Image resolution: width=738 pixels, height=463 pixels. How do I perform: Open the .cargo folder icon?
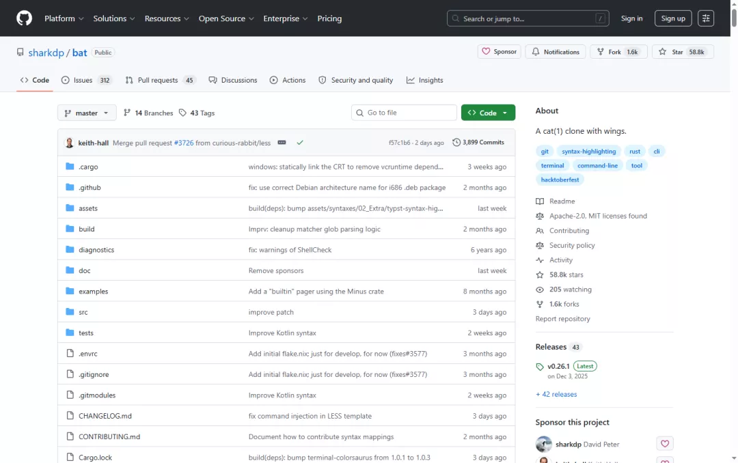[70, 167]
